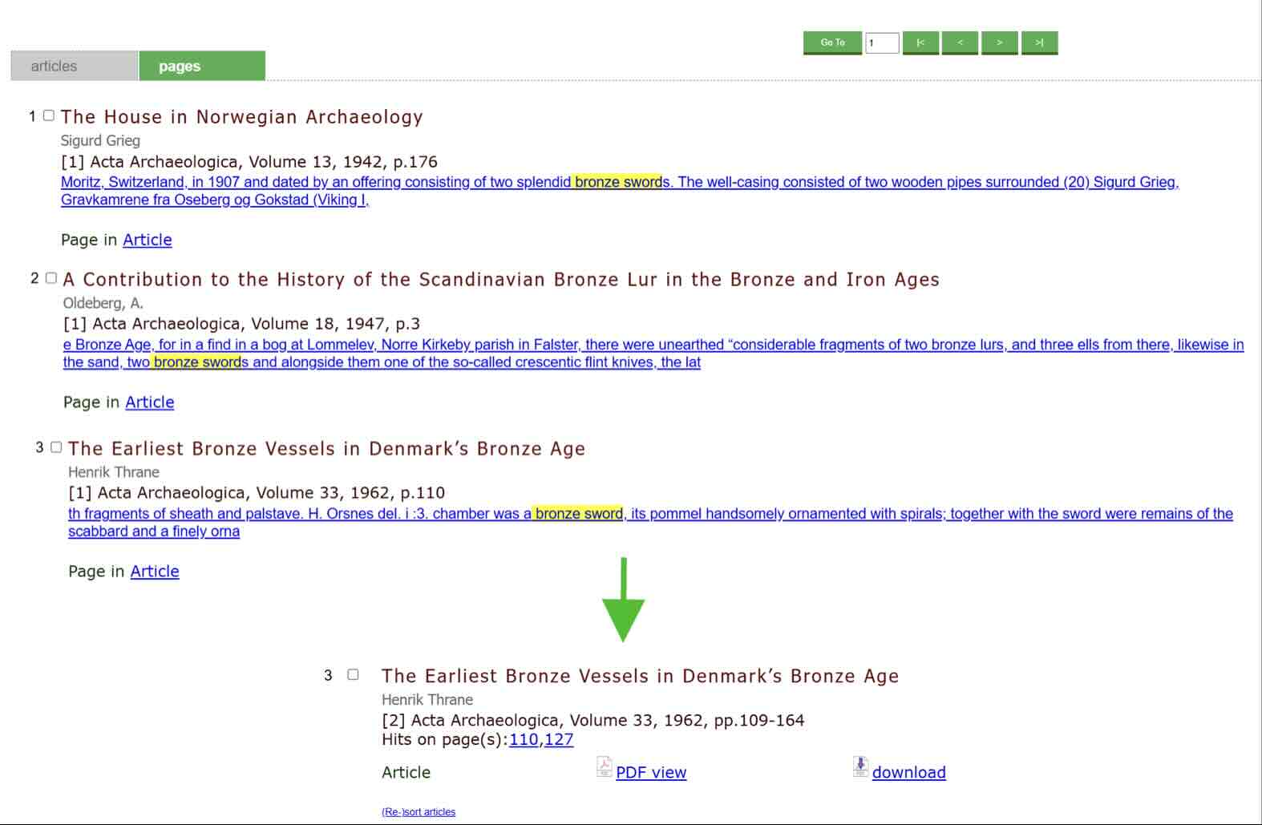Open hit page 110 link

tap(524, 739)
